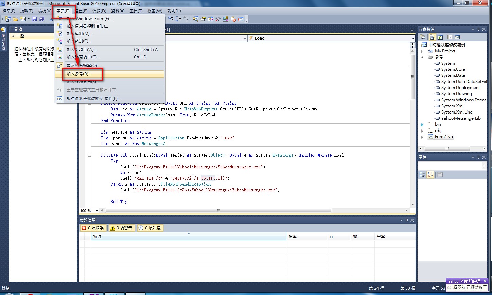Open the 工具(T) menu
This screenshot has height=295, width=492.
click(136, 11)
